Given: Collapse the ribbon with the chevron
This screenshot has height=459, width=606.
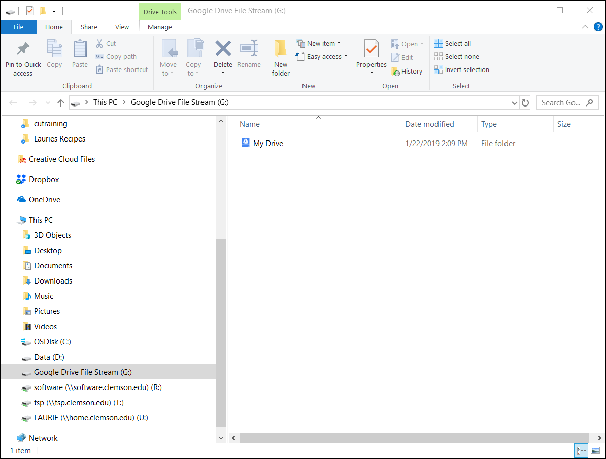Looking at the screenshot, I should pyautogui.click(x=585, y=27).
